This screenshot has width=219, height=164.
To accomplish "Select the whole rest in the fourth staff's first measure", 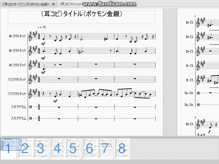I will (x=59, y=79).
